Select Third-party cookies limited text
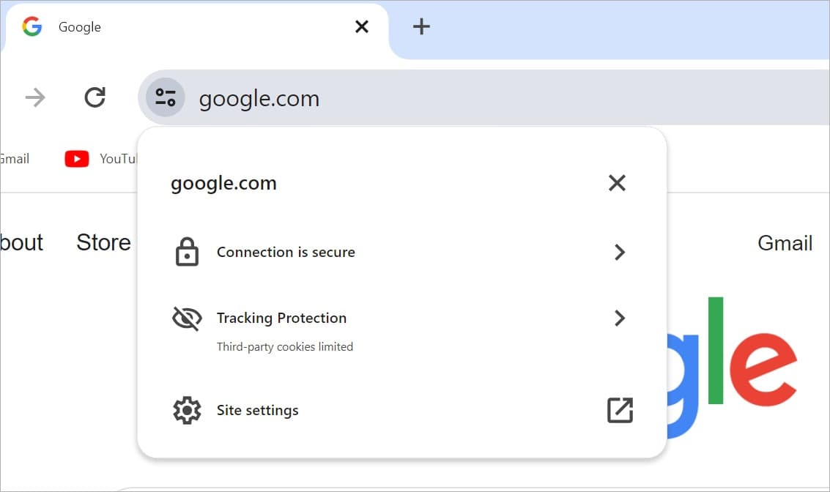 click(x=285, y=346)
